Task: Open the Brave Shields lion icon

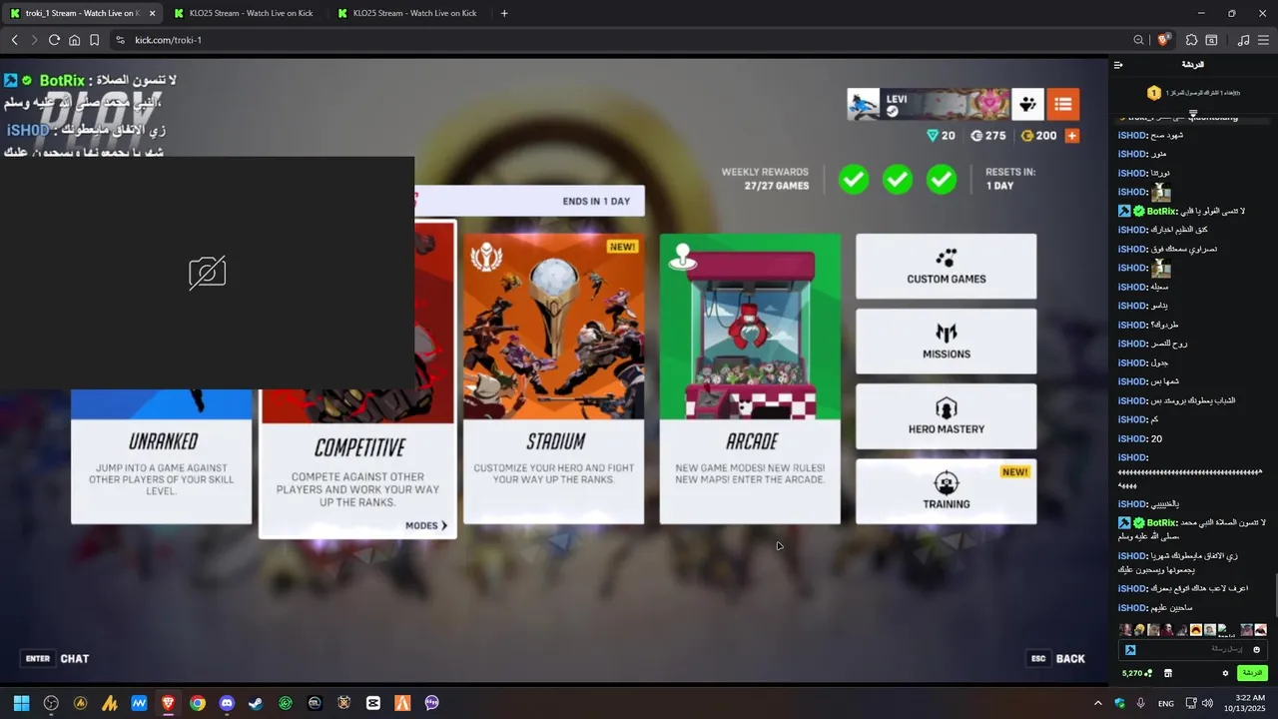Action: (1164, 40)
